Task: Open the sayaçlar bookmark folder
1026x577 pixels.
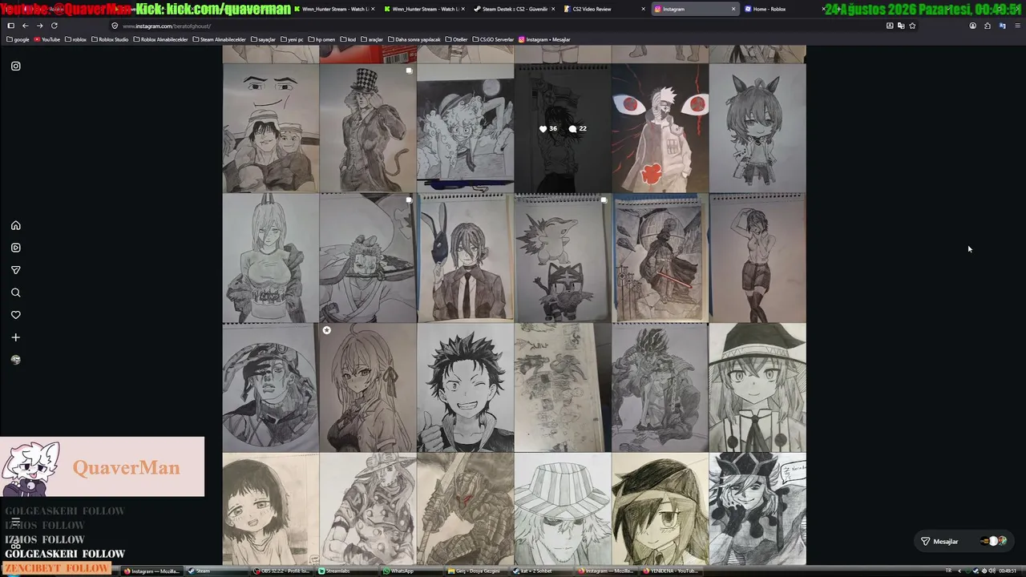Action: [263, 39]
